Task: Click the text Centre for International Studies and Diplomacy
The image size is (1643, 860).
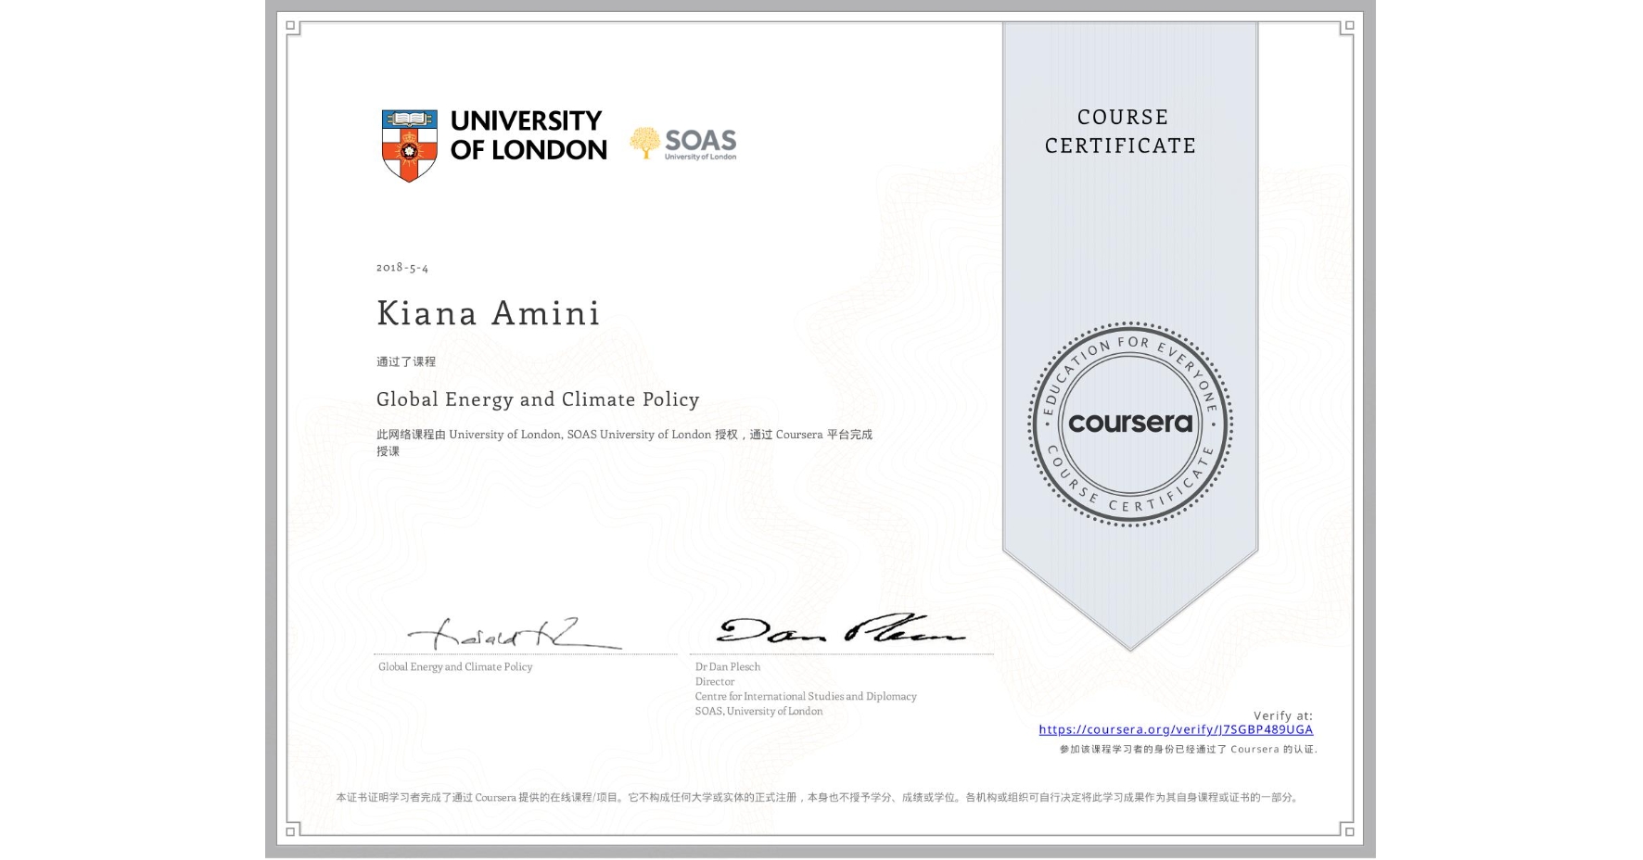Action: 806,696
